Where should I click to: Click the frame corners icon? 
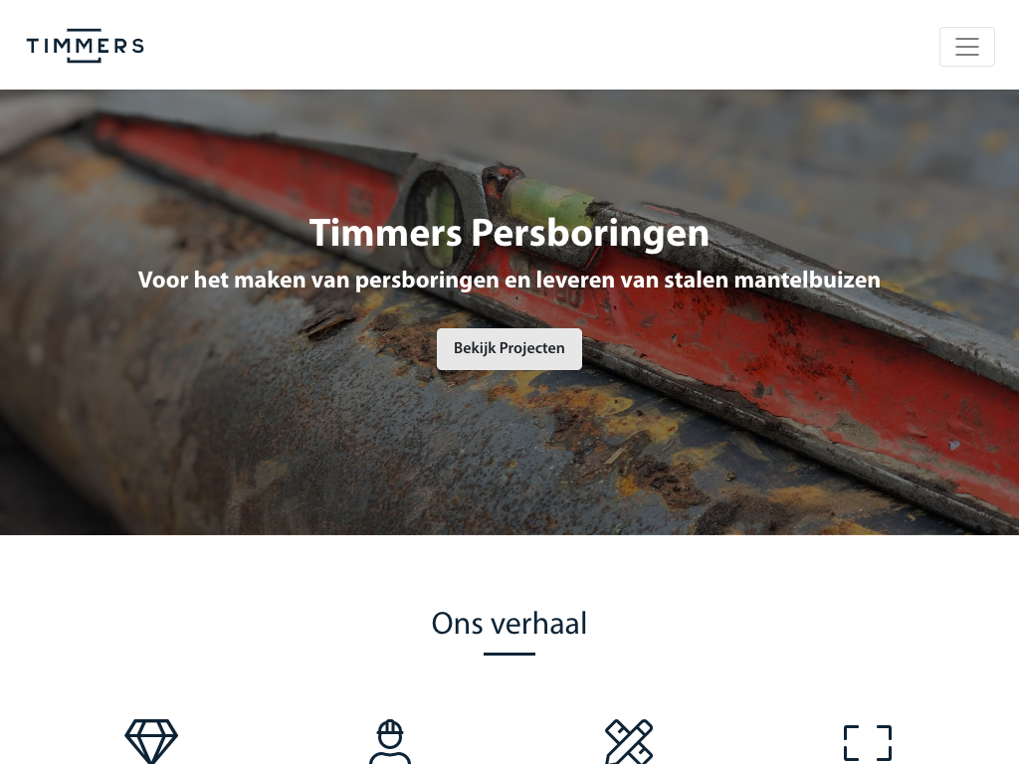pos(868,743)
